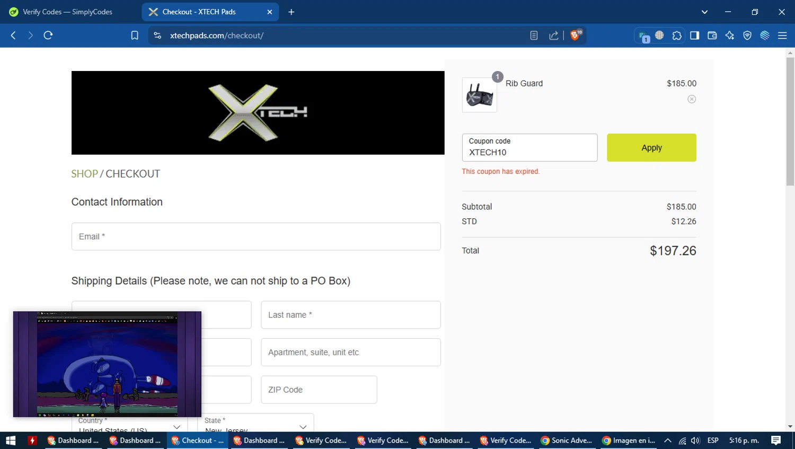The width and height of the screenshot is (795, 449).
Task: Toggle the browser sidebar panel icon
Action: pos(694,36)
